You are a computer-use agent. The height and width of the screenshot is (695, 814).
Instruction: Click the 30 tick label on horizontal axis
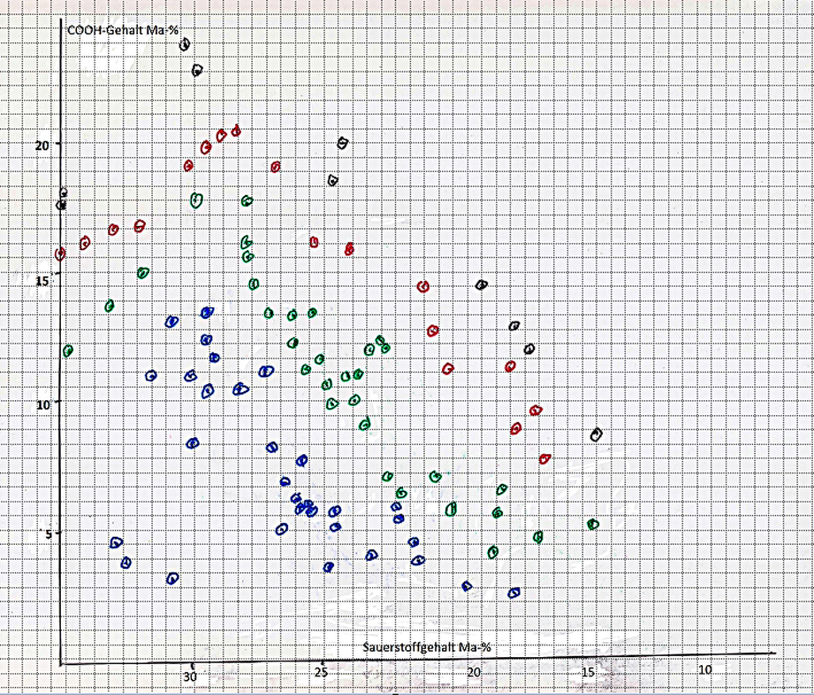[190, 676]
